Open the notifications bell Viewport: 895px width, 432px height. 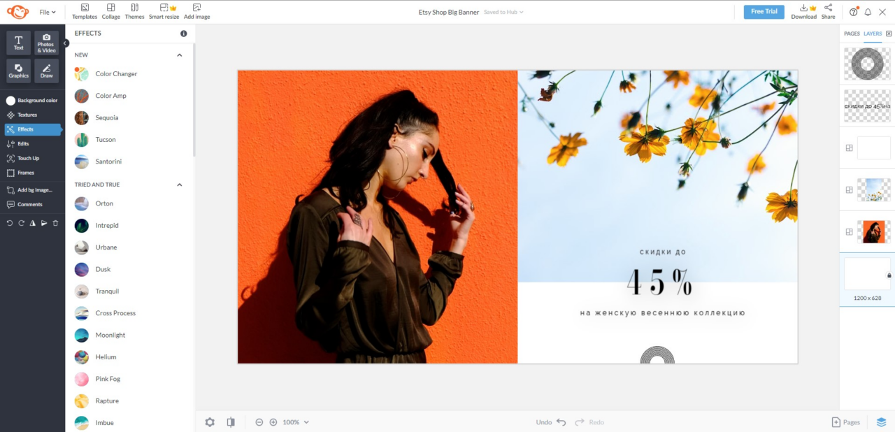coord(868,12)
